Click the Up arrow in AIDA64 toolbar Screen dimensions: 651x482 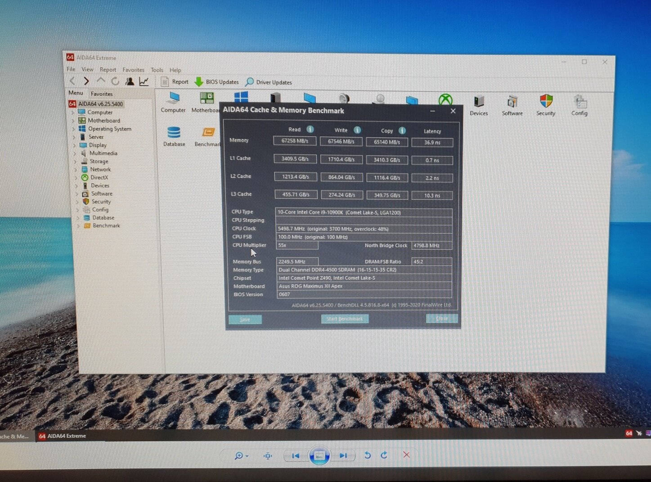point(101,81)
